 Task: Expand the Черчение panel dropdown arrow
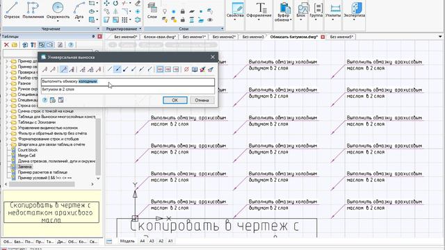(x=98, y=28)
